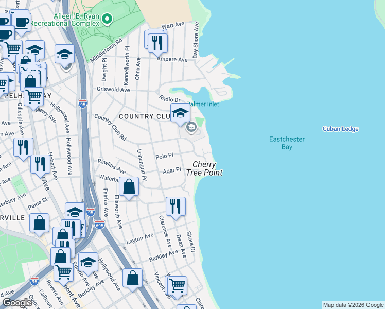Click shopping bag marker right of the lower Hollywood Ave label
Image resolution: width=385 pixels, height=309 pixels.
[x=132, y=279]
